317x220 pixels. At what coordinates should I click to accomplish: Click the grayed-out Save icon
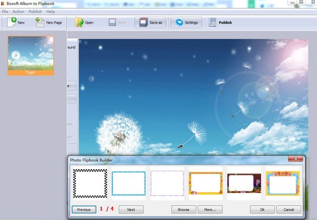(x=113, y=22)
